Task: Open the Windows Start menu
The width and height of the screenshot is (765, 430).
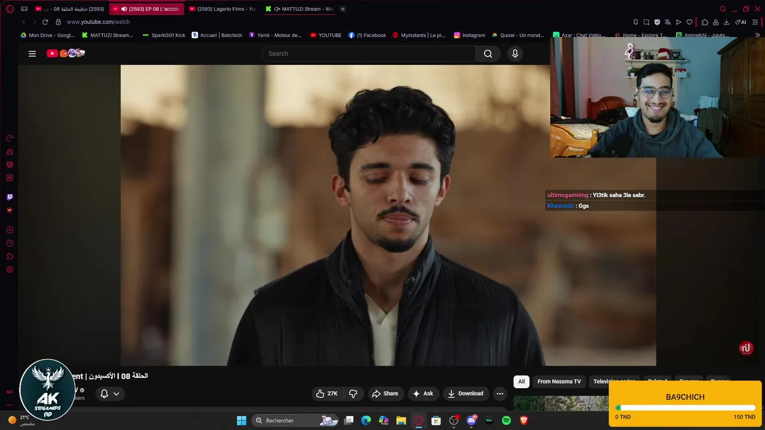Action: (x=241, y=420)
